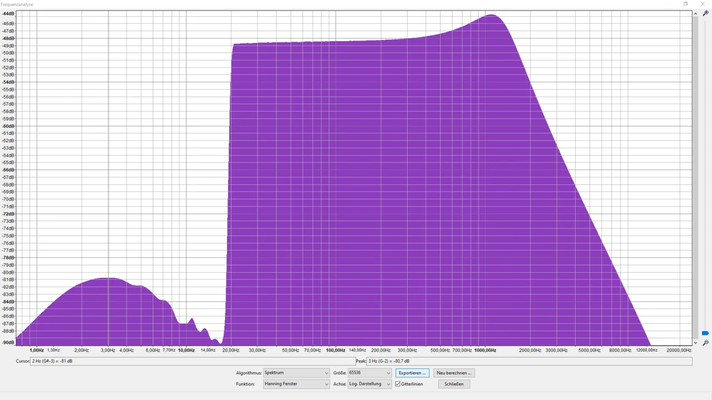Expand the Achse dropdown showing Log. Darstellung
Screen dimensions: 712x400
coord(370,384)
